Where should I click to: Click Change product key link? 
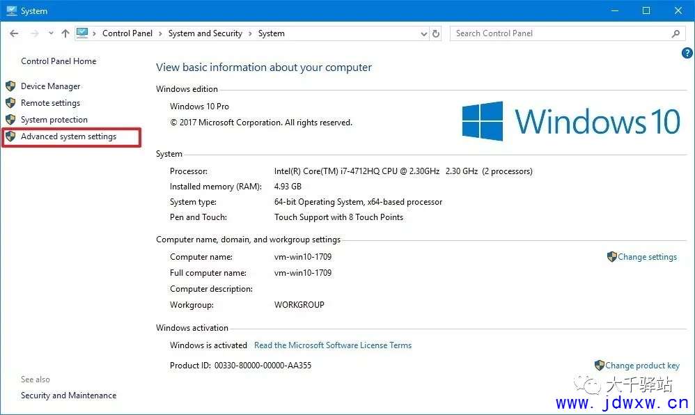(642, 366)
